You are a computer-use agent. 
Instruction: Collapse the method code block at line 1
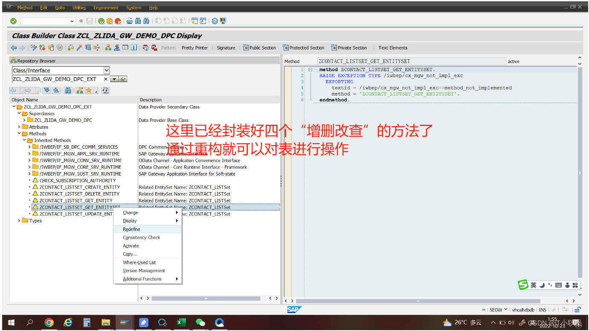[310, 69]
